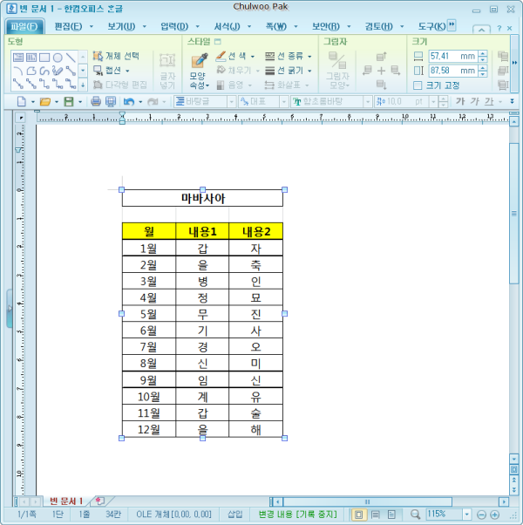Open the 대표 language dropdown

point(284,101)
